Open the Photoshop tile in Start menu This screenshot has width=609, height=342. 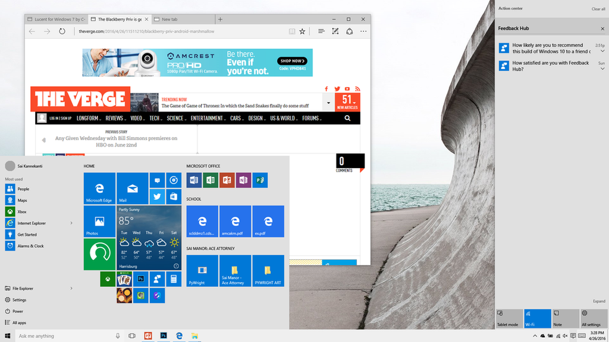[140, 279]
